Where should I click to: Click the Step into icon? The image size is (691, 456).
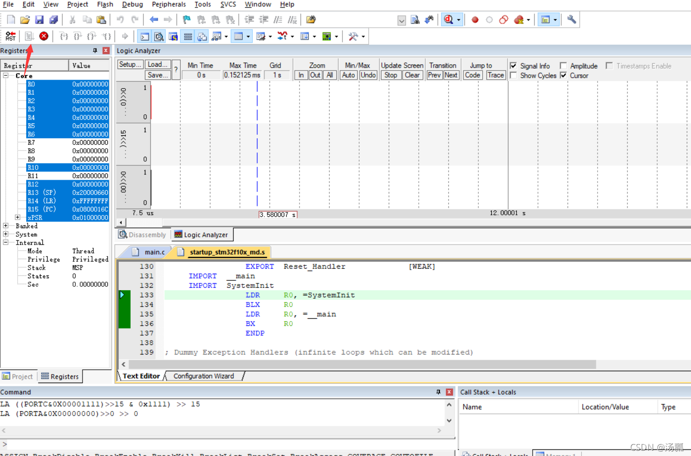[64, 36]
